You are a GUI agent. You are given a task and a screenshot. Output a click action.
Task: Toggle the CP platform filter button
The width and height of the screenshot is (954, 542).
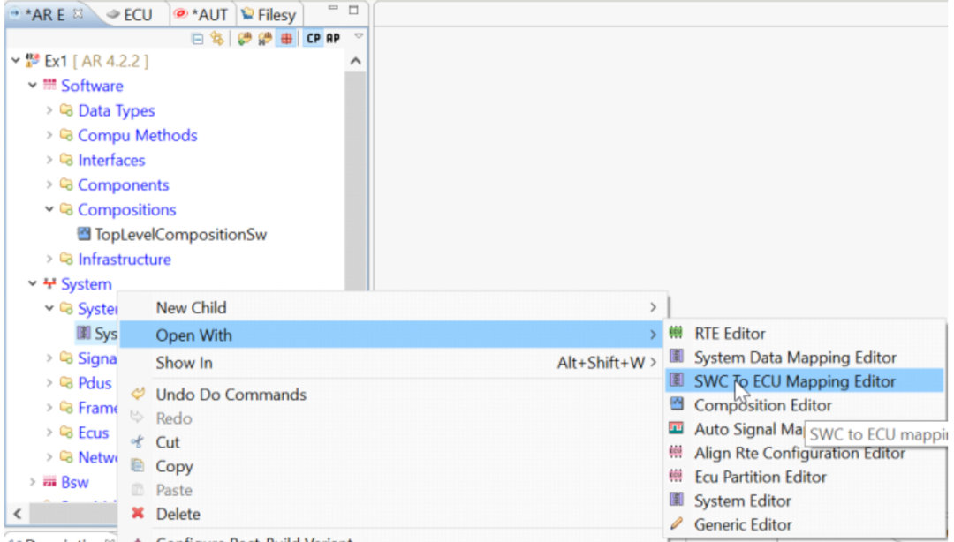coord(314,38)
